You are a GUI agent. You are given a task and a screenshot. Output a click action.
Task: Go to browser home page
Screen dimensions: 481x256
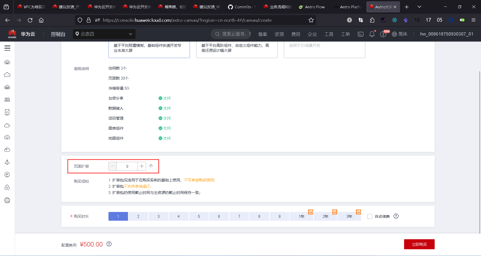pos(41,20)
